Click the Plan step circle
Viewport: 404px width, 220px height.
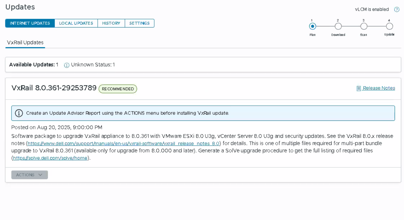tap(313, 26)
